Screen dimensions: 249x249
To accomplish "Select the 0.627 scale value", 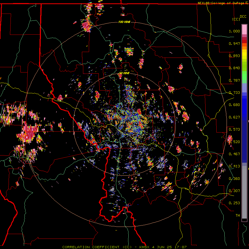I will [x=234, y=117].
